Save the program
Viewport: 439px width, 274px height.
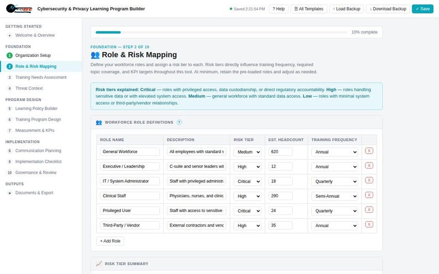click(x=422, y=9)
